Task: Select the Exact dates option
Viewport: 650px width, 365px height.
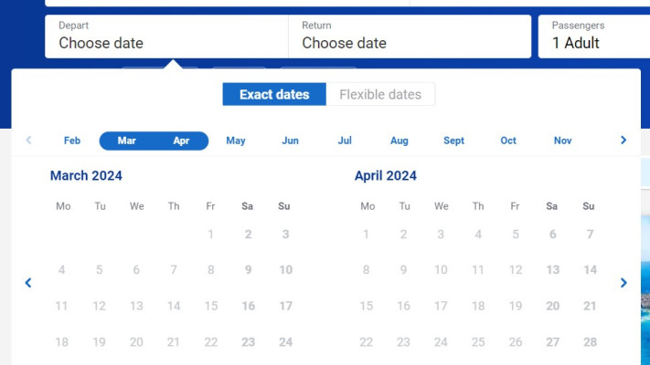Action: 274,95
